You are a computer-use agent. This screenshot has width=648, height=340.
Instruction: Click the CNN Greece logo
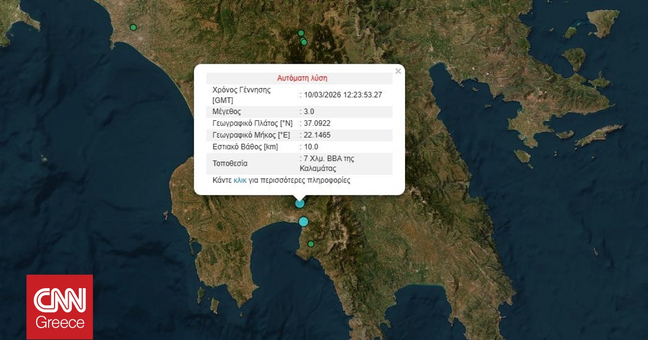(60, 307)
